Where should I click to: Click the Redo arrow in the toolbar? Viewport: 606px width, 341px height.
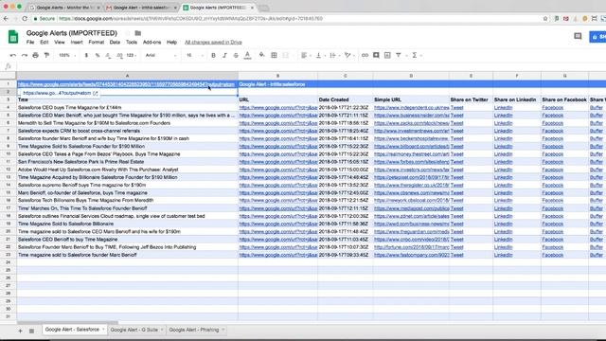25,55
